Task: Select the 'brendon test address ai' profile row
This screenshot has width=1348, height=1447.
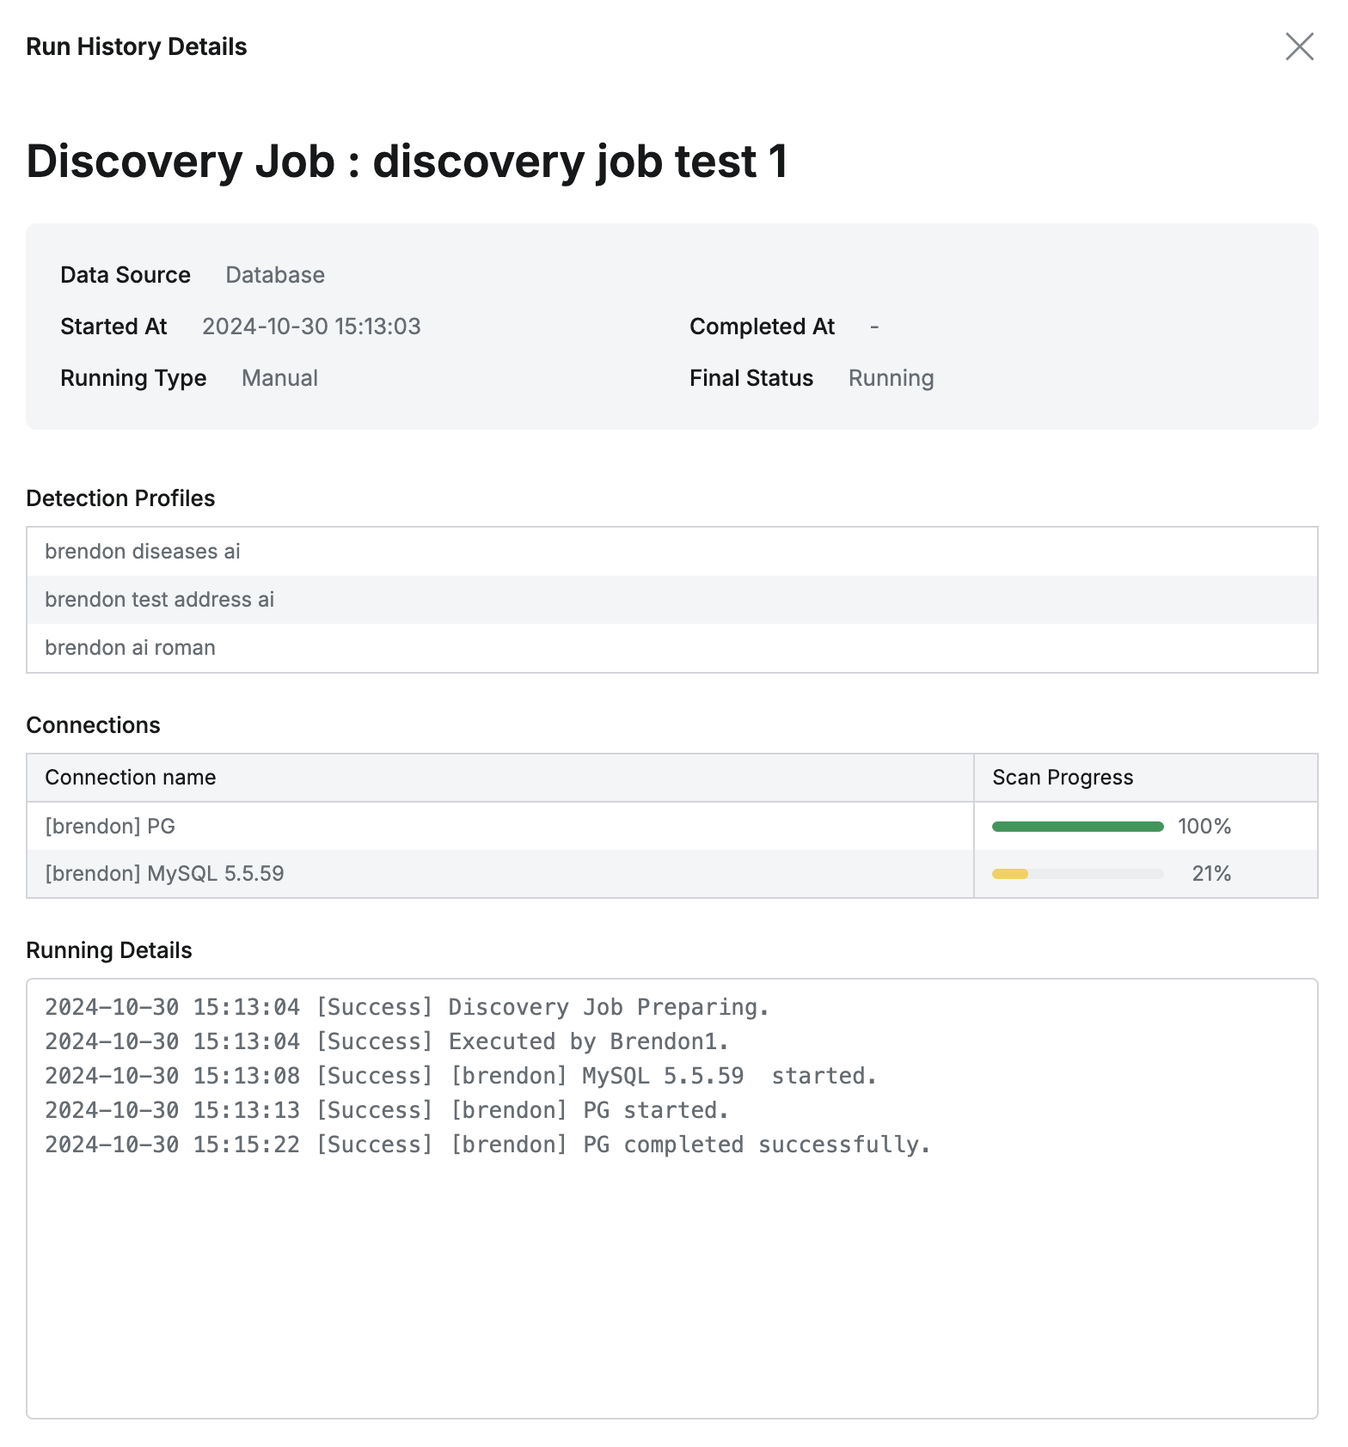Action: [x=160, y=600]
